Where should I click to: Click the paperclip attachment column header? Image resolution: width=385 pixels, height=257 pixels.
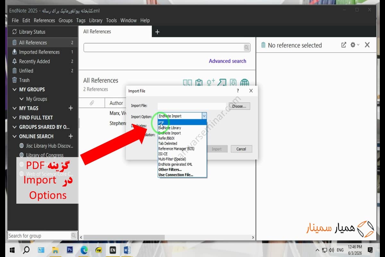pyautogui.click(x=92, y=103)
